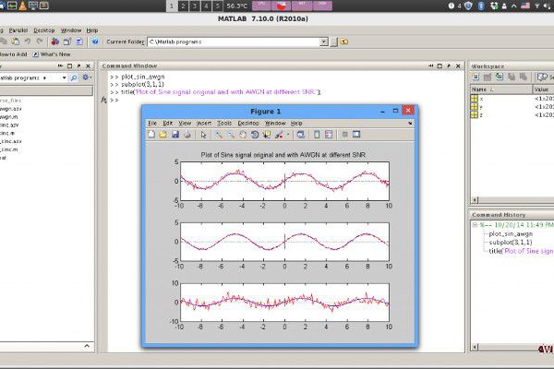Open GUIDE from MATLAB main toolbar

[x=67, y=42]
